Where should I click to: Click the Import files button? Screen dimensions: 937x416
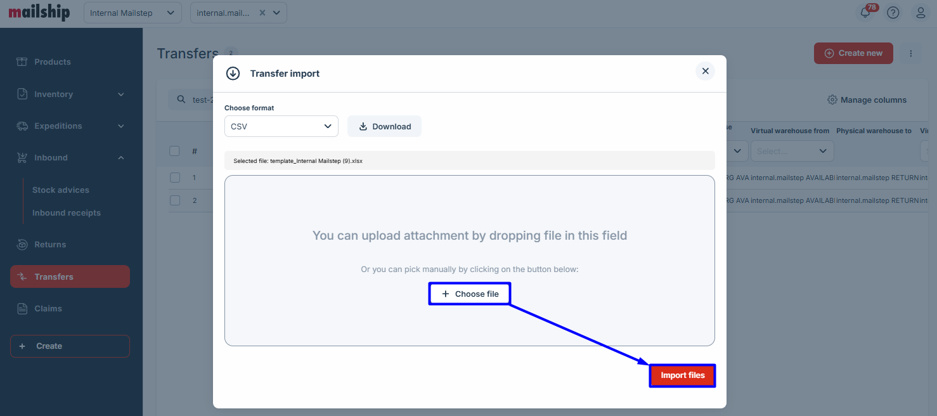click(682, 375)
